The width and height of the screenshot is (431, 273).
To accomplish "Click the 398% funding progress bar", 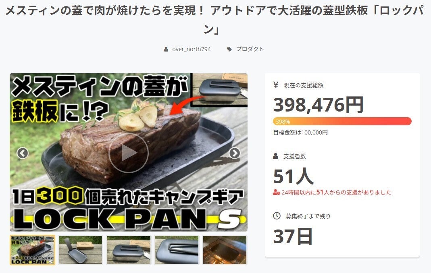I will tap(342, 121).
